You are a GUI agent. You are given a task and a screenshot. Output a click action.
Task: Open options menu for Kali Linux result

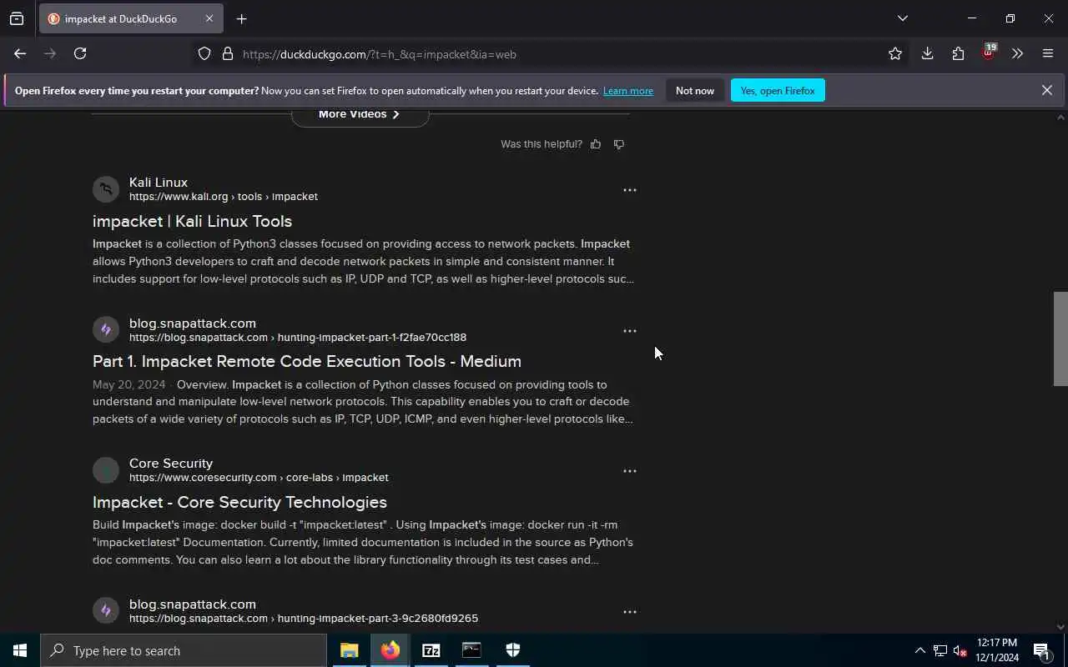[x=630, y=190]
